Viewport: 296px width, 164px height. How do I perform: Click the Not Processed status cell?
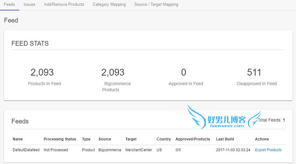click(56, 150)
